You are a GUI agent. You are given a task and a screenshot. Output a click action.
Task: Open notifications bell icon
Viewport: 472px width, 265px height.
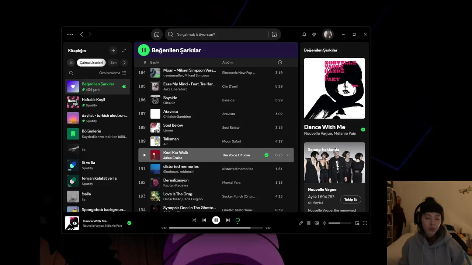(x=304, y=34)
